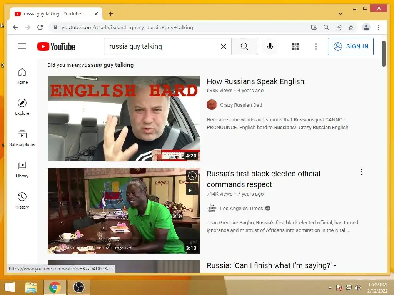Open File Explorer from the taskbar
Image resolution: width=394 pixels, height=295 pixels.
point(31,287)
